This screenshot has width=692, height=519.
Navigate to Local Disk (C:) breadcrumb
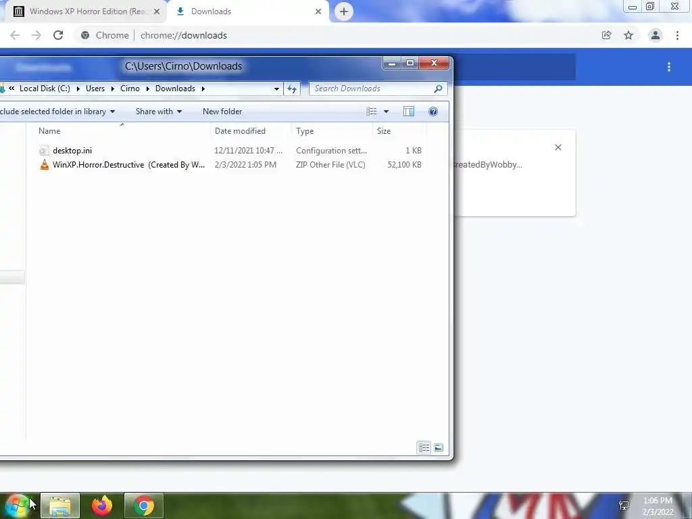(45, 89)
